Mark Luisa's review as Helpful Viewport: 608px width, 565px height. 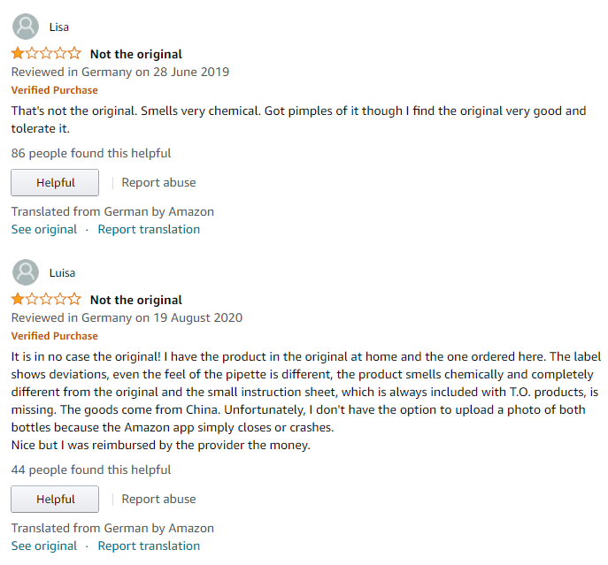pos(55,500)
